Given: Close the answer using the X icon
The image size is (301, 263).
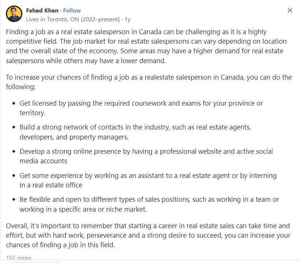Looking at the screenshot, I should (290, 10).
